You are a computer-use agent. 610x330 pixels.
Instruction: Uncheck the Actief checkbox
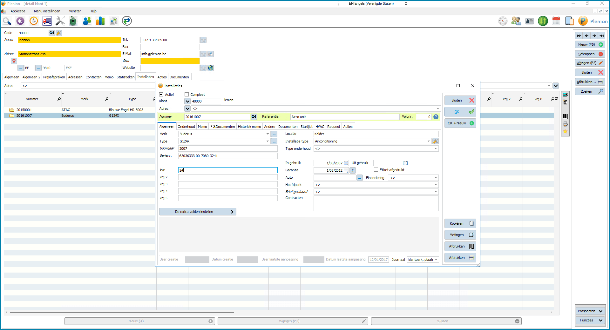pyautogui.click(x=161, y=95)
